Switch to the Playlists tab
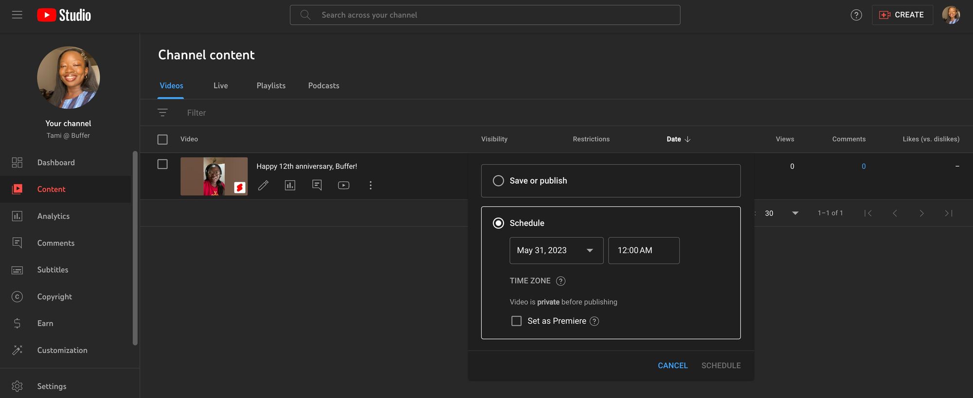Image resolution: width=973 pixels, height=398 pixels. pos(271,86)
